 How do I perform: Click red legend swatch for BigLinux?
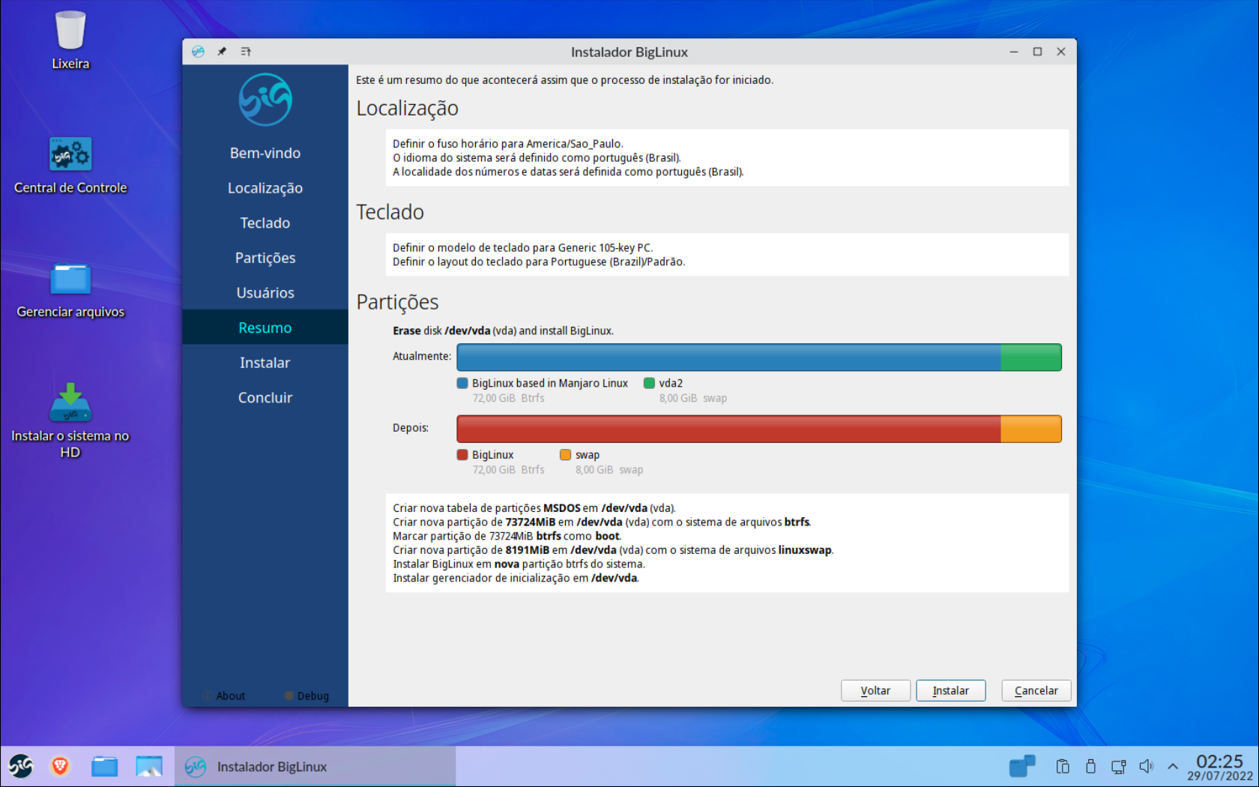point(462,455)
